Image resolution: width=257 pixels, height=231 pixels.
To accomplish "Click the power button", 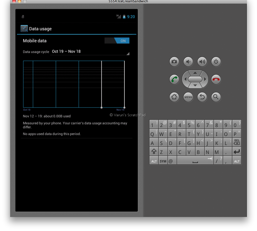I will click(216, 62).
